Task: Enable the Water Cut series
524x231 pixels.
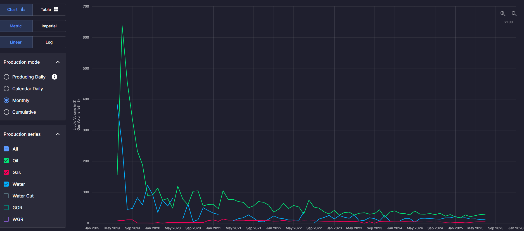Action: click(x=6, y=196)
